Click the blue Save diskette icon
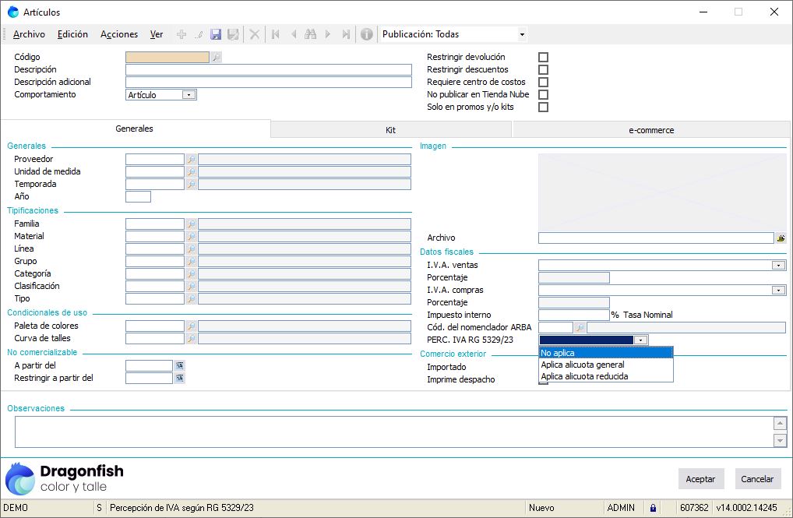The width and height of the screenshot is (793, 518). (216, 34)
